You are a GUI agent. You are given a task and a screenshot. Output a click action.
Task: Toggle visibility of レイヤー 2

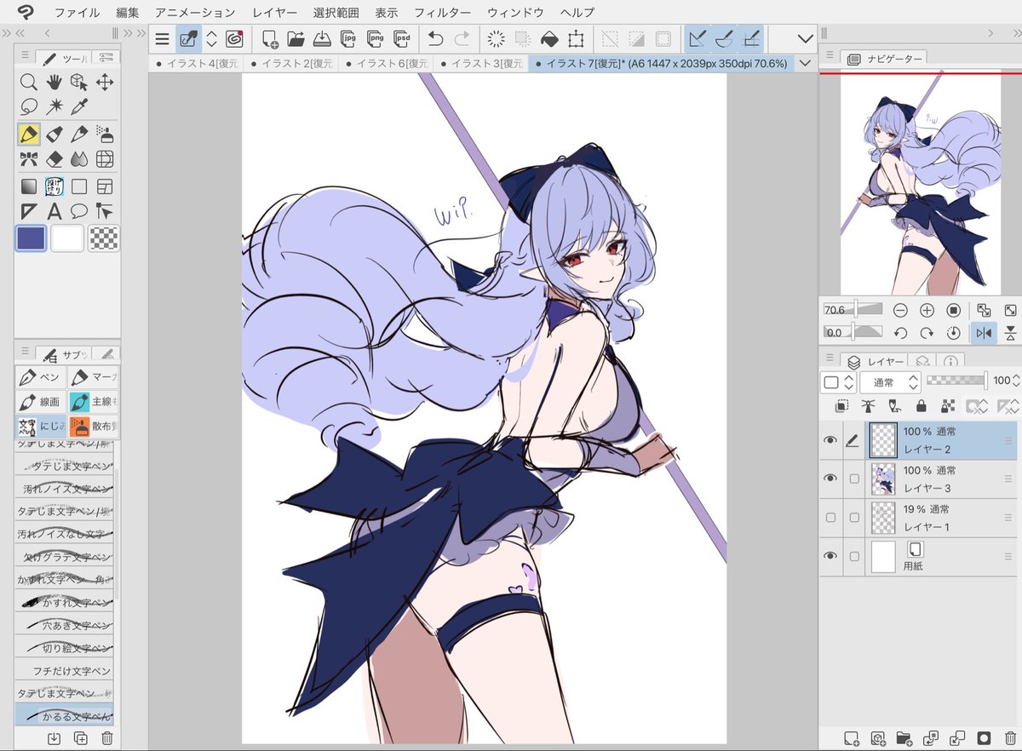(830, 439)
